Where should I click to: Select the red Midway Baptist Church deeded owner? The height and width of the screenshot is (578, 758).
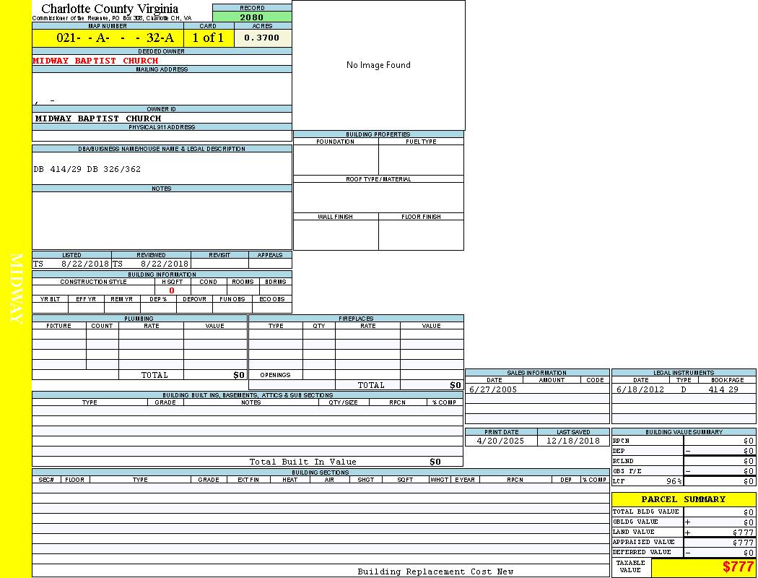pos(95,61)
